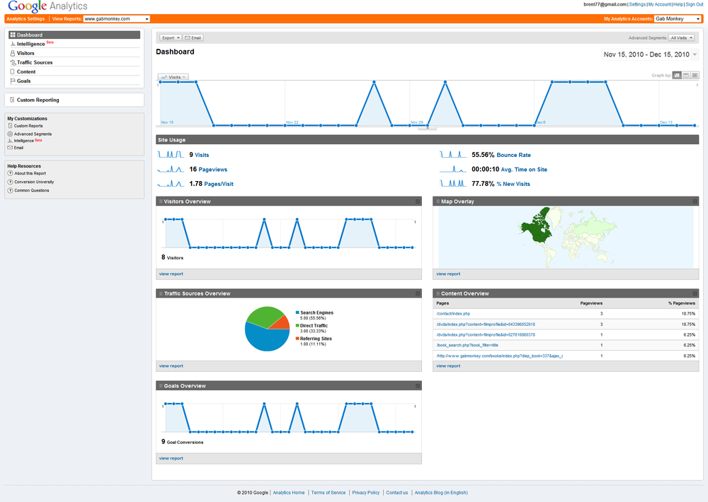Close the Traffic Sources Overview widget
The height and width of the screenshot is (502, 708).
[418, 293]
